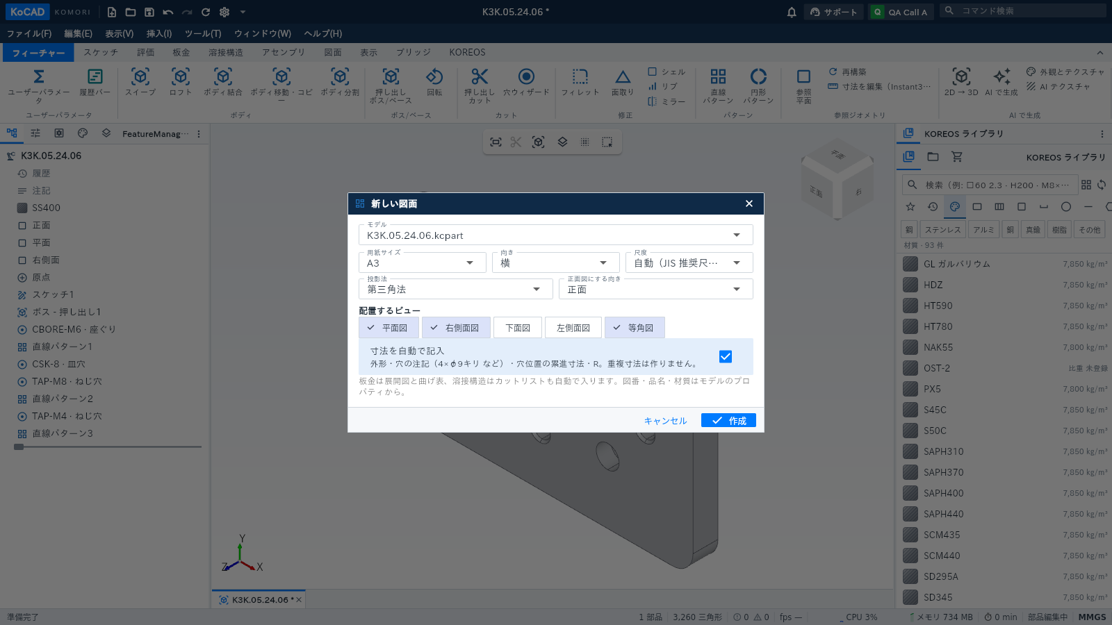Click the 作成 button

pyautogui.click(x=728, y=420)
